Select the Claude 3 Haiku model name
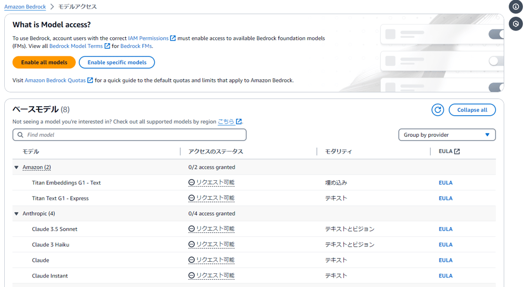526x287 pixels. 50,244
